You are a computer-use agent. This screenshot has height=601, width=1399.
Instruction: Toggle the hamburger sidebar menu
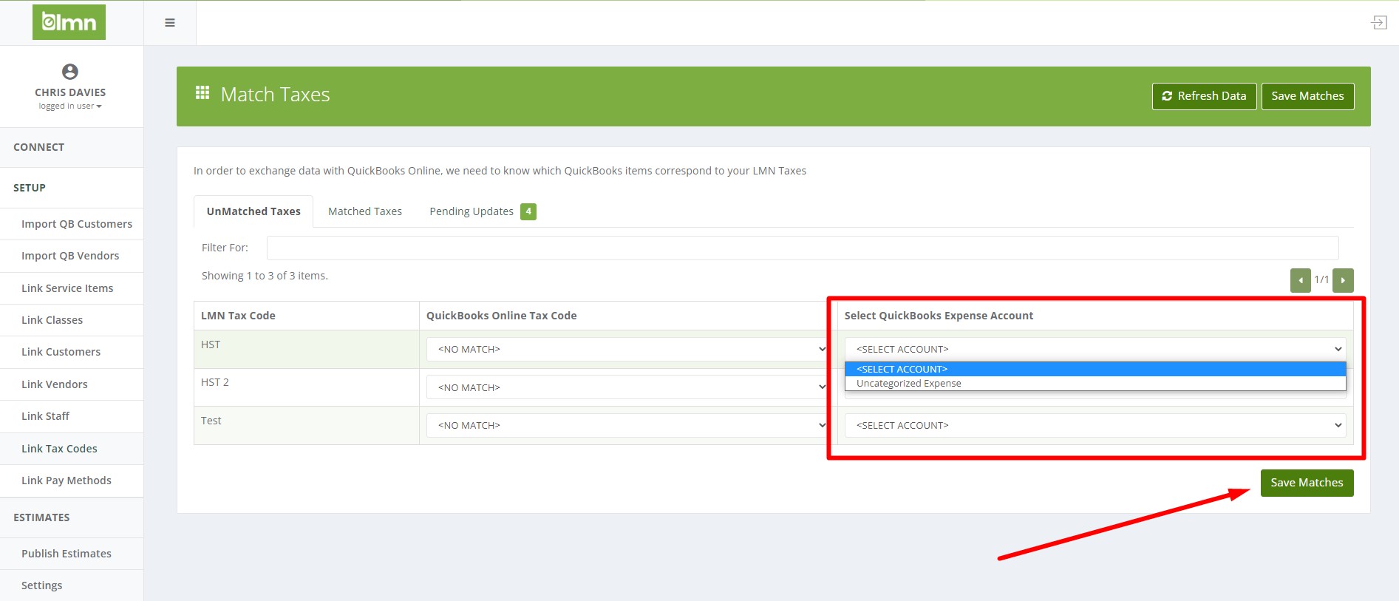point(170,23)
